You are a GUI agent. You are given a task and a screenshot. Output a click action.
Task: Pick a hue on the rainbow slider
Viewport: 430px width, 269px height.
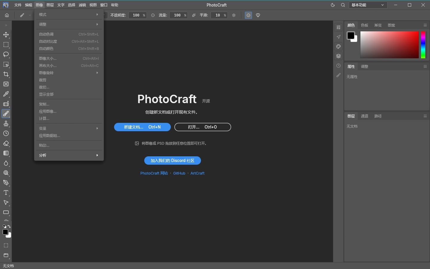(x=423, y=45)
